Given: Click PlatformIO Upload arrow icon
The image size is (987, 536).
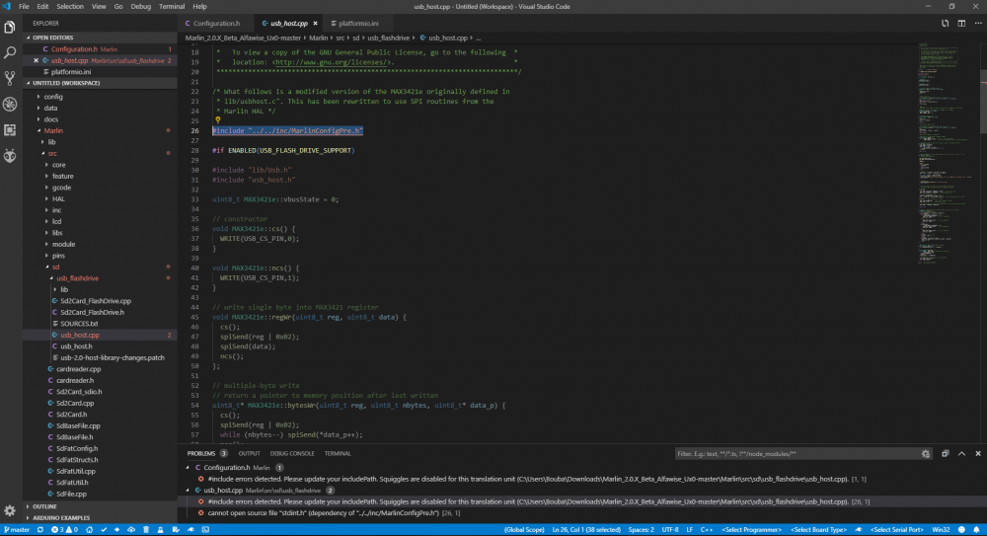Looking at the screenshot, I should pyautogui.click(x=117, y=530).
